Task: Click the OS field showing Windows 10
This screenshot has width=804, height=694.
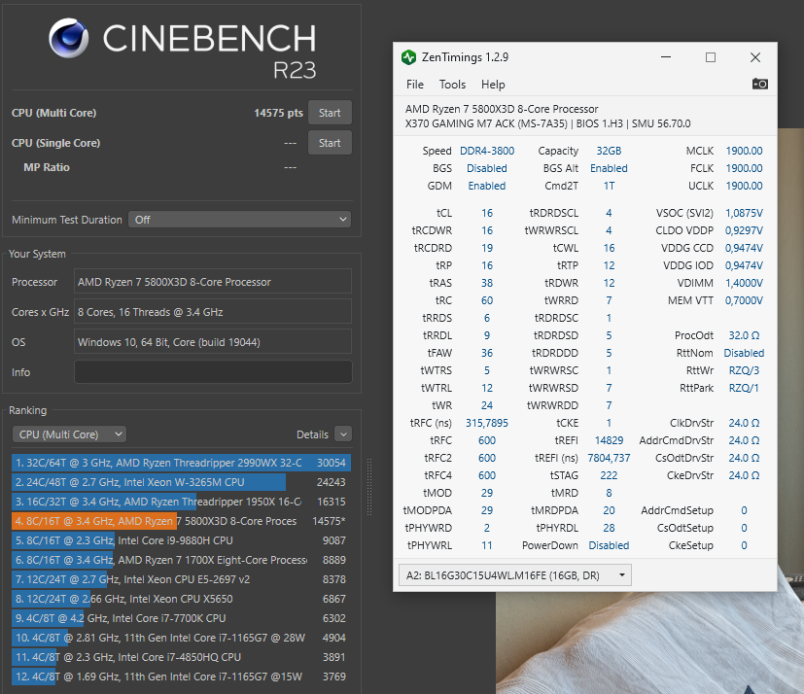Action: click(x=213, y=342)
